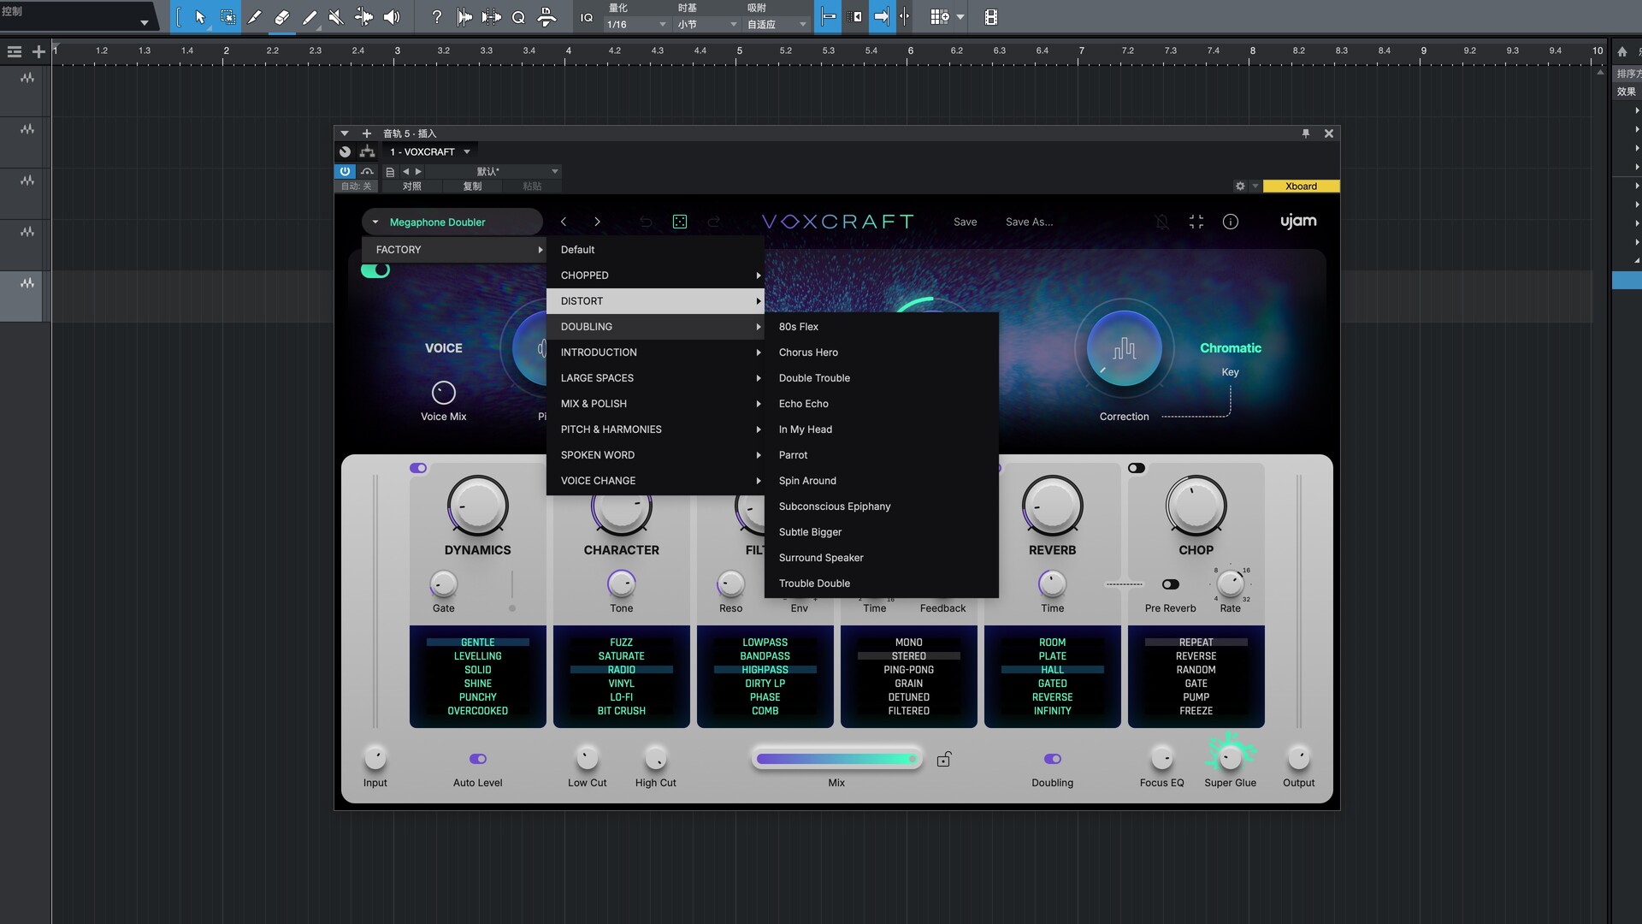Click the randomize dice icon in Voxcraft
Screen dimensions: 1642x924
[680, 222]
